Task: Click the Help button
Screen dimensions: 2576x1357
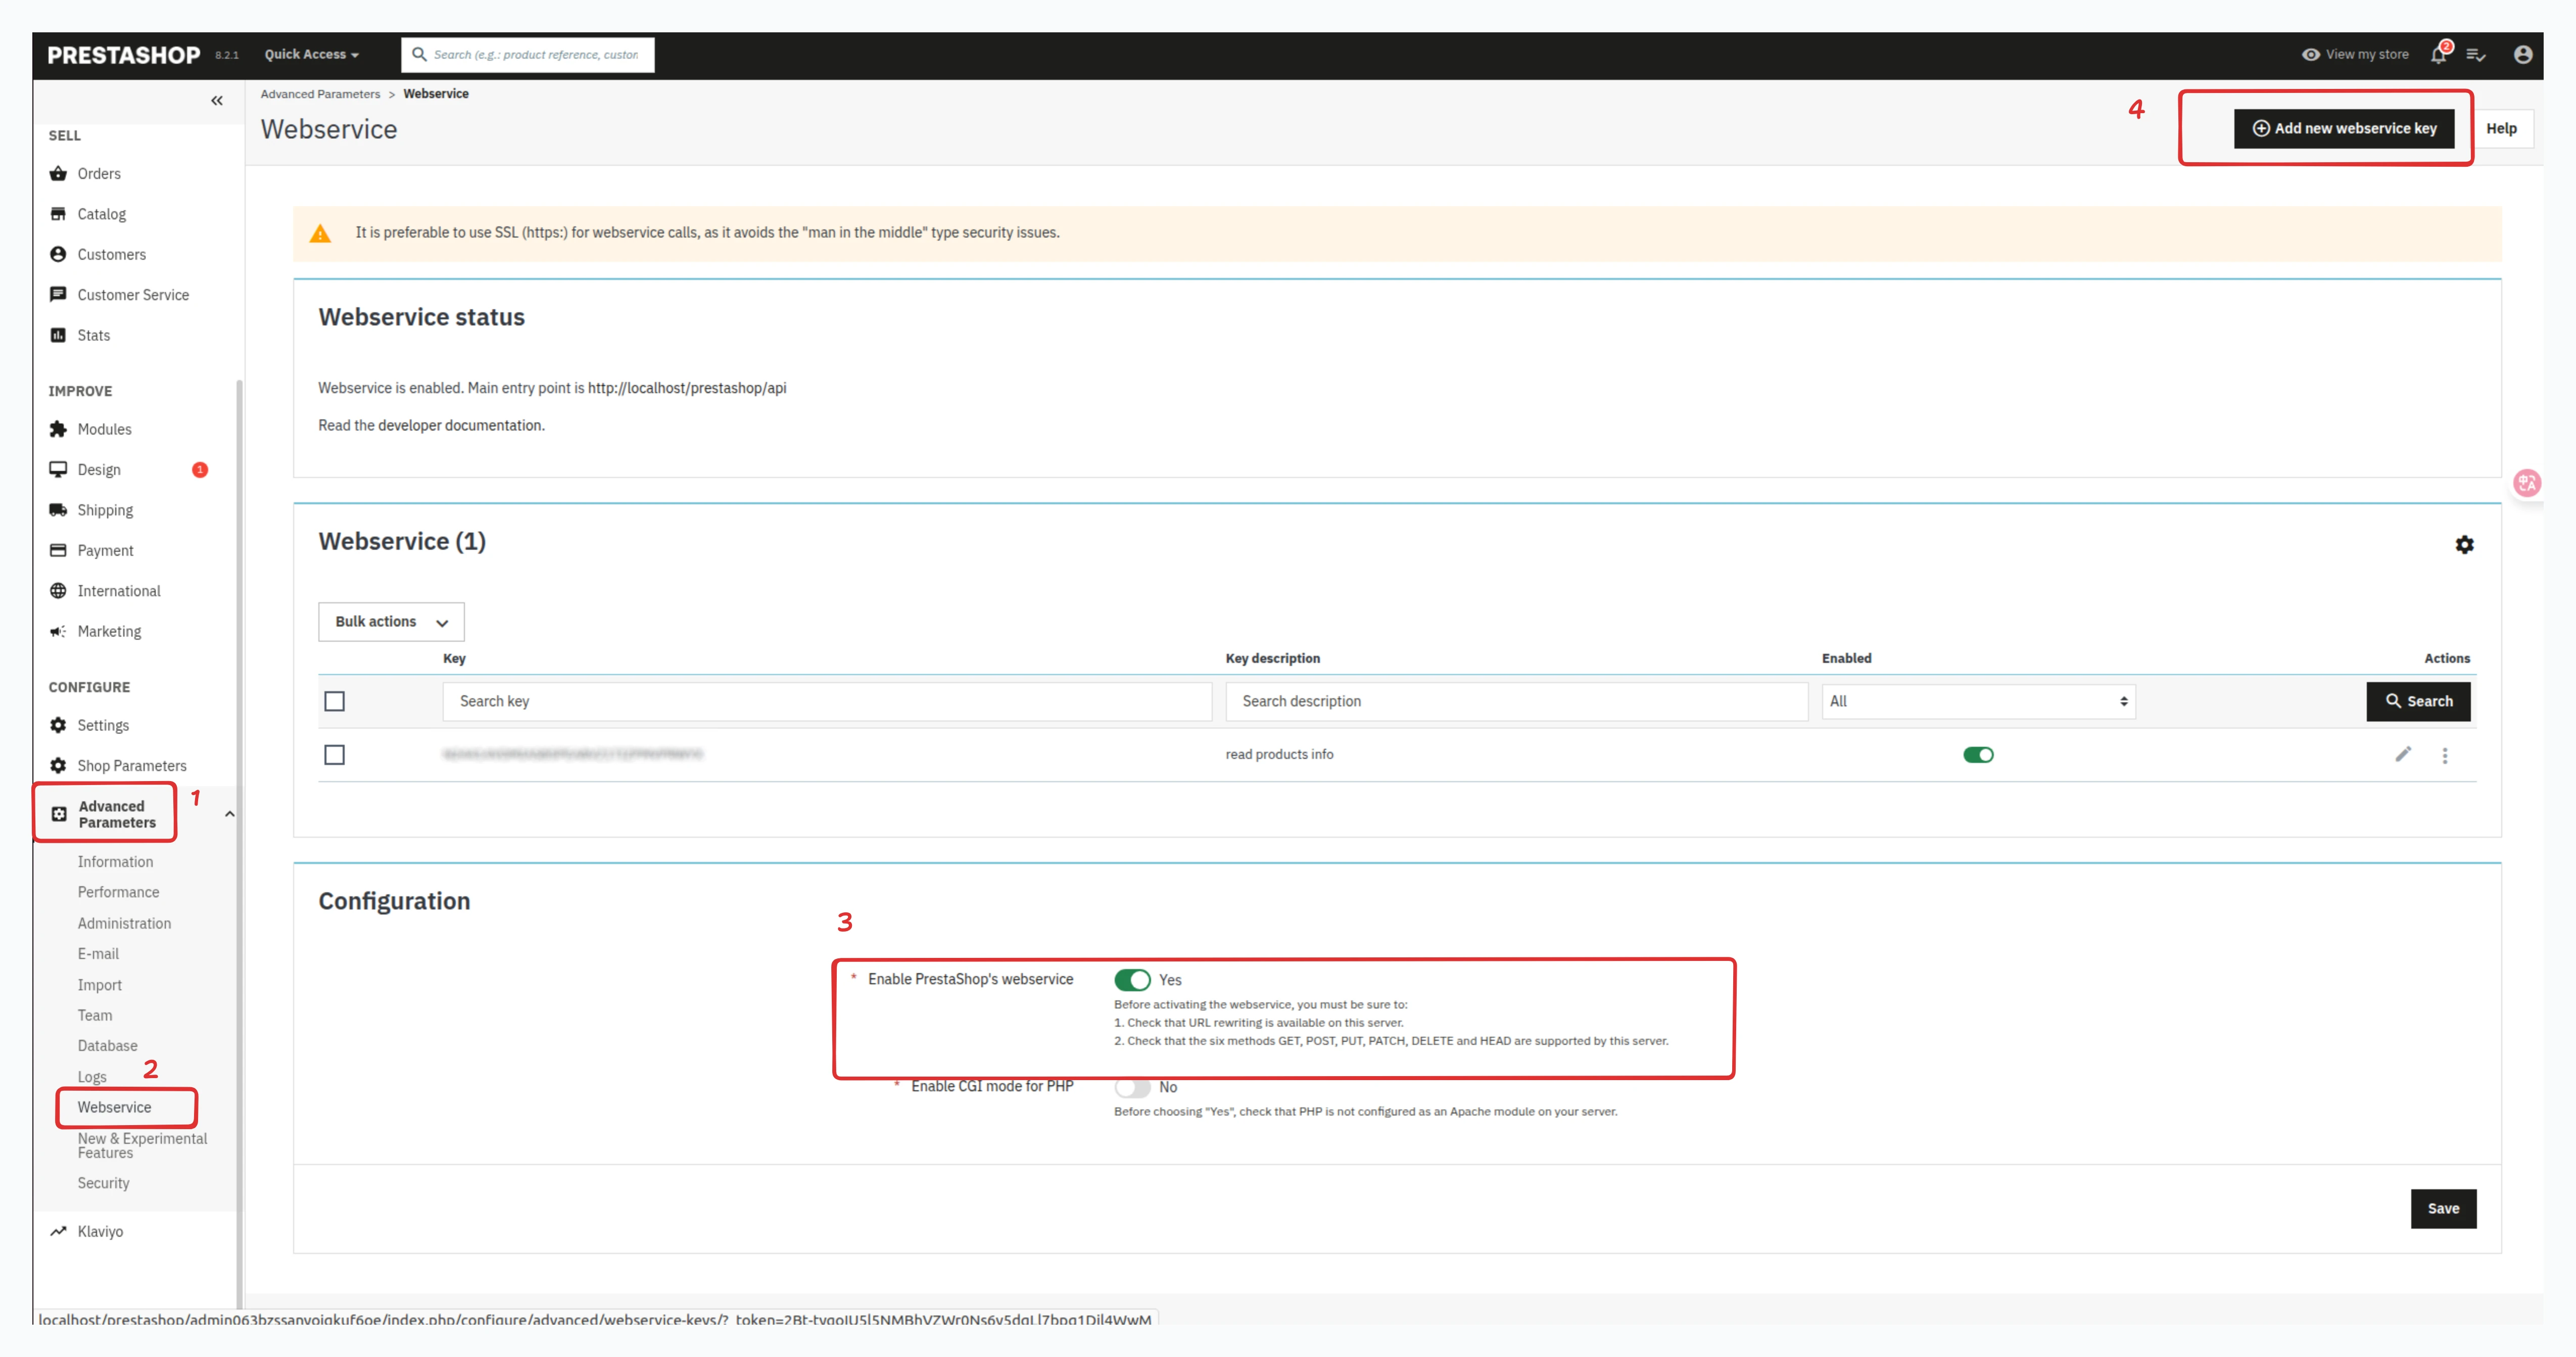Action: coord(2501,128)
